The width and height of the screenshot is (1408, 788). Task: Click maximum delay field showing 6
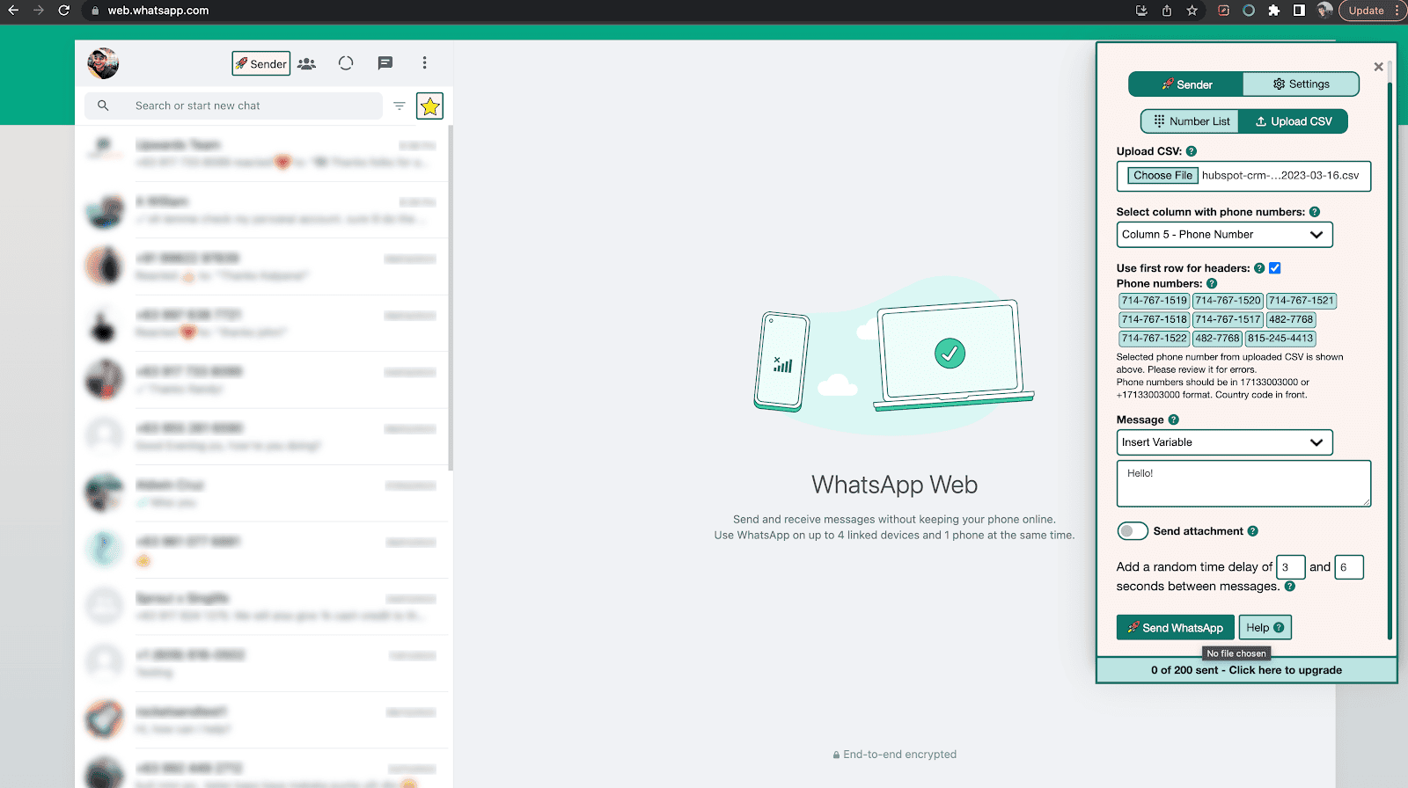[1349, 567]
